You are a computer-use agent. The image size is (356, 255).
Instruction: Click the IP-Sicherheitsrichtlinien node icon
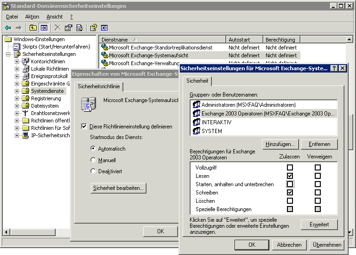25,135
